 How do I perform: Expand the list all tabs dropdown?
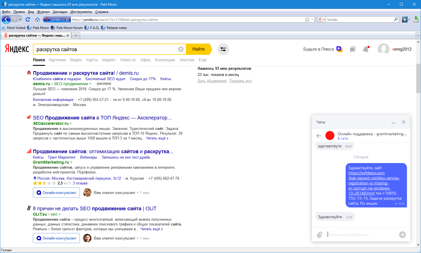click(x=418, y=35)
